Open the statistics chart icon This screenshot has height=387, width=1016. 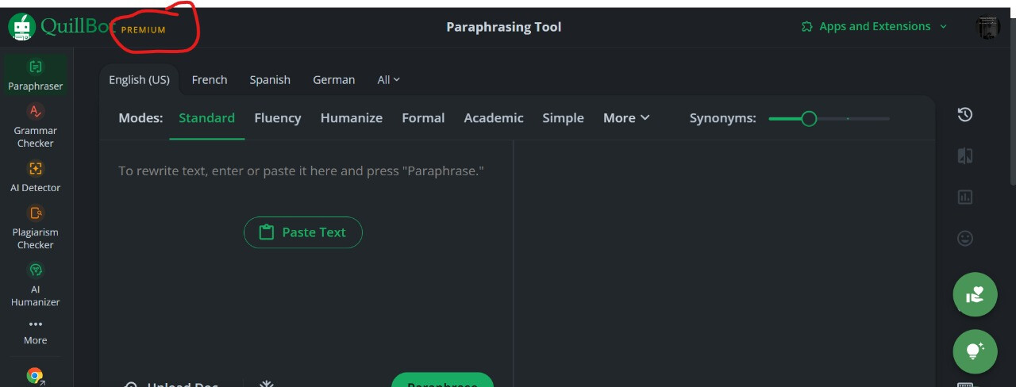pyautogui.click(x=964, y=197)
